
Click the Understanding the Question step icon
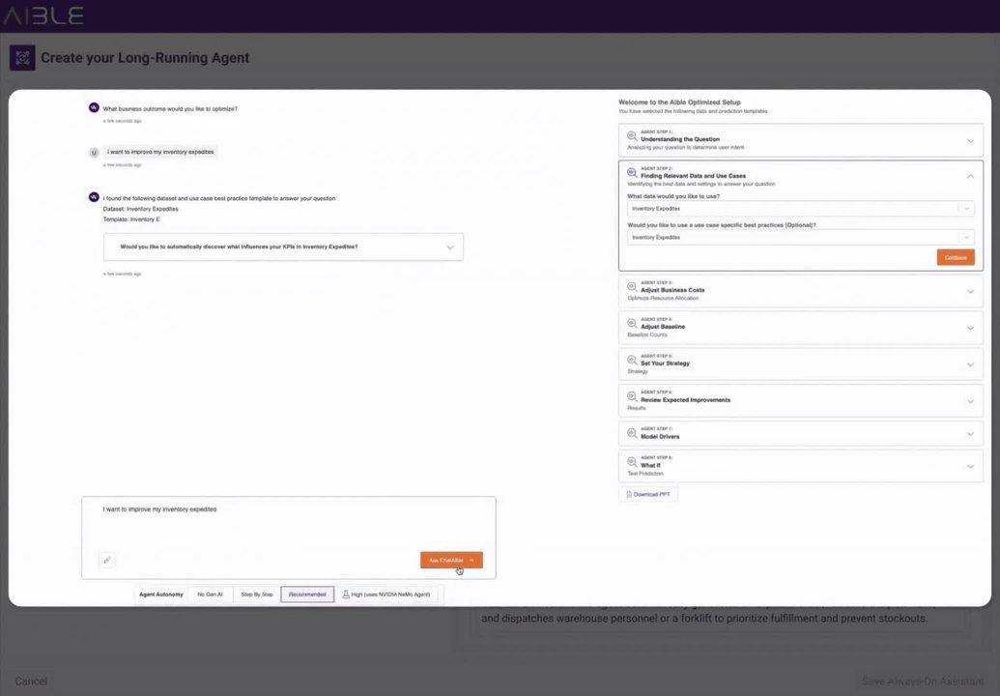pos(632,136)
